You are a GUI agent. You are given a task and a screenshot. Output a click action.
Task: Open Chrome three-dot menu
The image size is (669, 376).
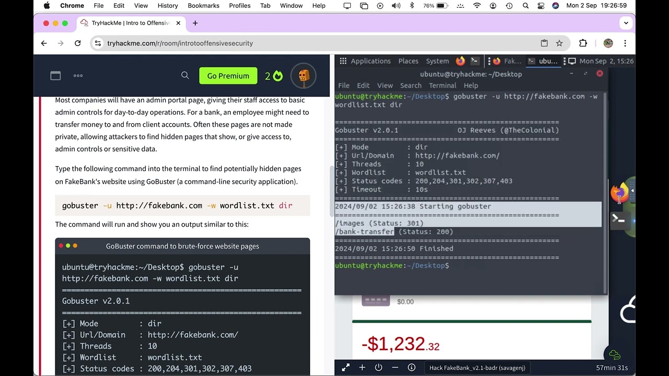(x=625, y=43)
